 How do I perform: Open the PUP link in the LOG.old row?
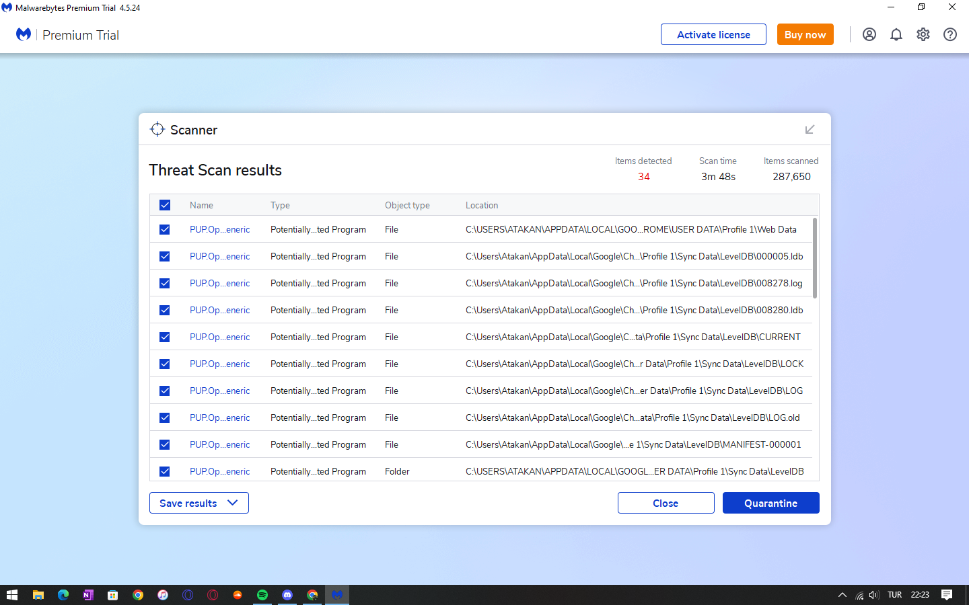tap(219, 417)
